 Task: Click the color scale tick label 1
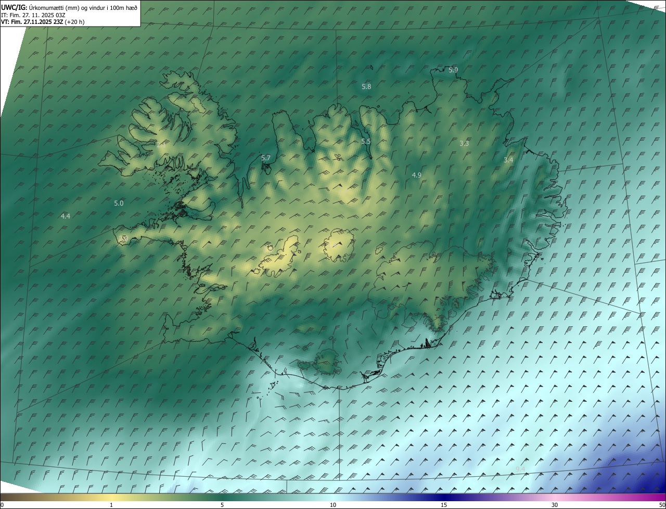(111, 505)
